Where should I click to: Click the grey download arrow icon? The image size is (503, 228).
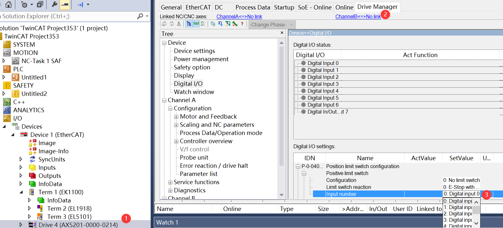coord(179,24)
